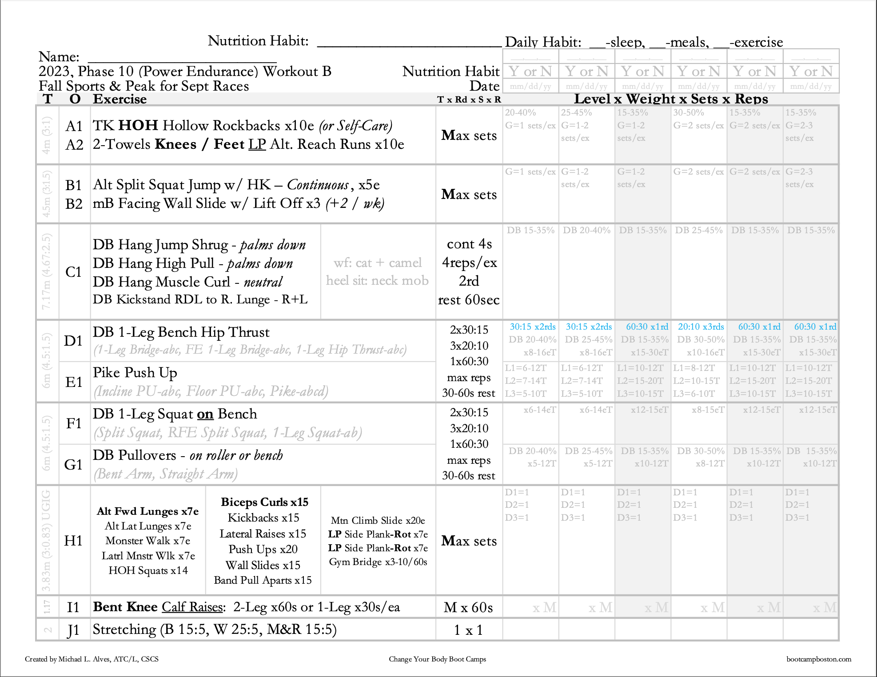Click "rest 60sec" in the C1 row
The width and height of the screenshot is (877, 677).
tap(469, 300)
